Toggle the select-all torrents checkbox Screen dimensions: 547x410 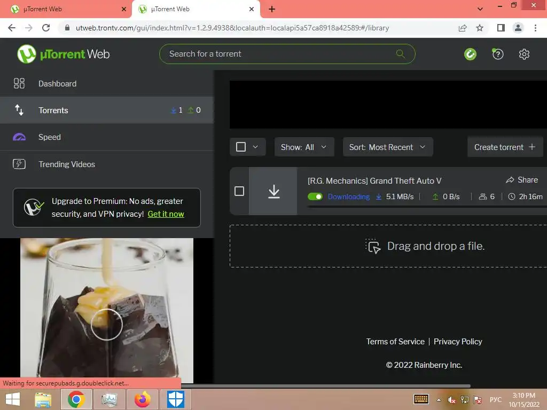pyautogui.click(x=241, y=147)
